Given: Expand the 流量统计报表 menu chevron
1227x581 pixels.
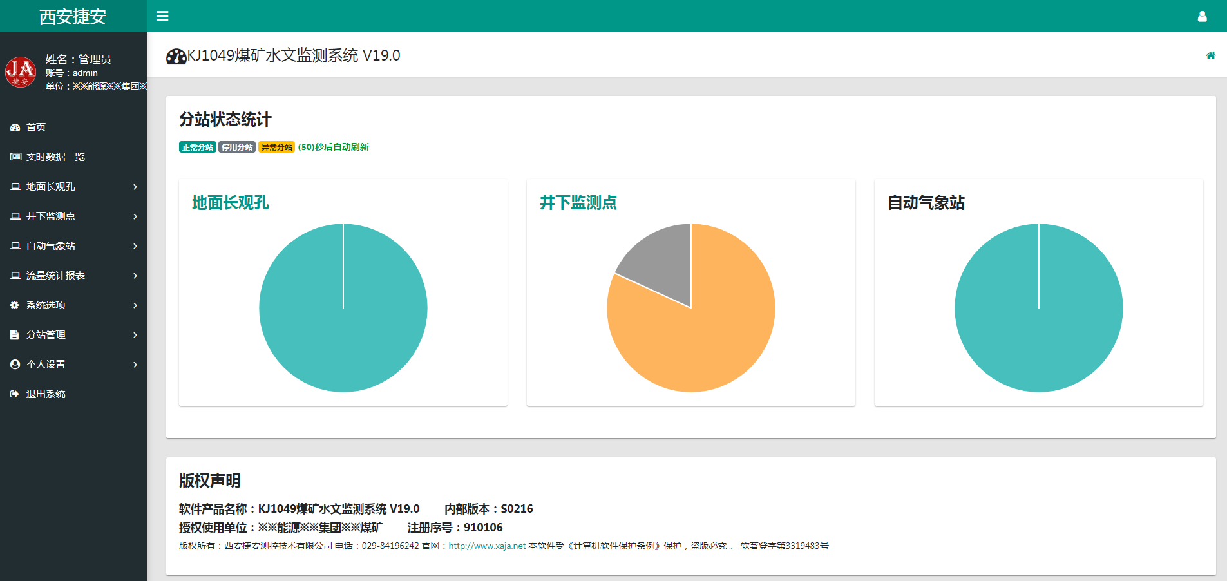Looking at the screenshot, I should pos(135,276).
